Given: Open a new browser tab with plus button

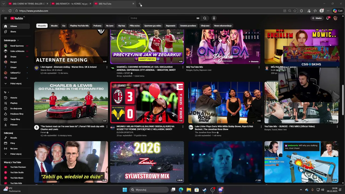Looking at the screenshot, I should [x=140, y=4].
